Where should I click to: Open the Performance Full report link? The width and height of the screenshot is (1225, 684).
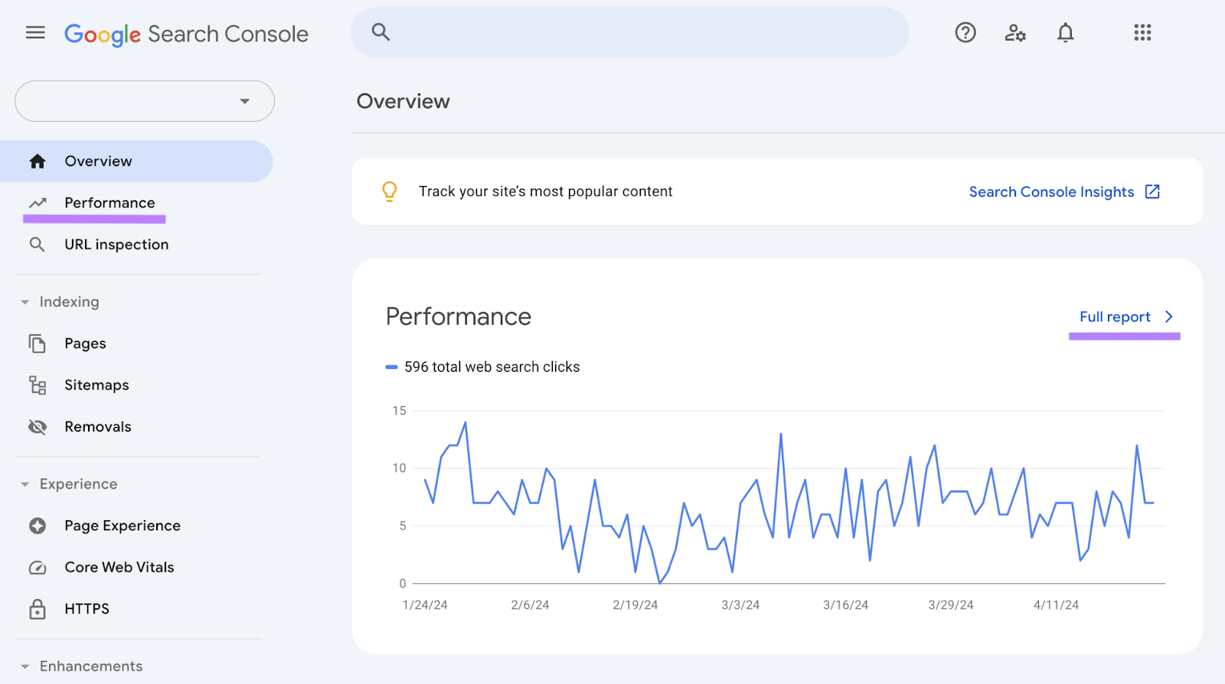1115,317
